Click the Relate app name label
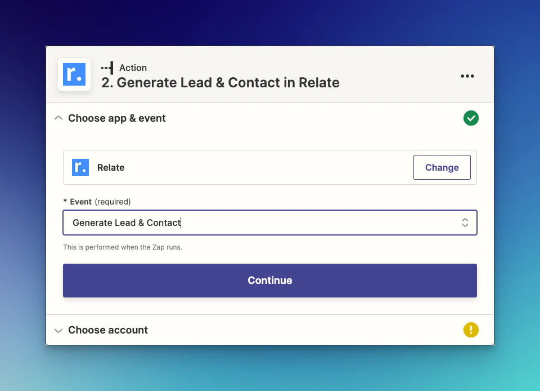 click(111, 167)
